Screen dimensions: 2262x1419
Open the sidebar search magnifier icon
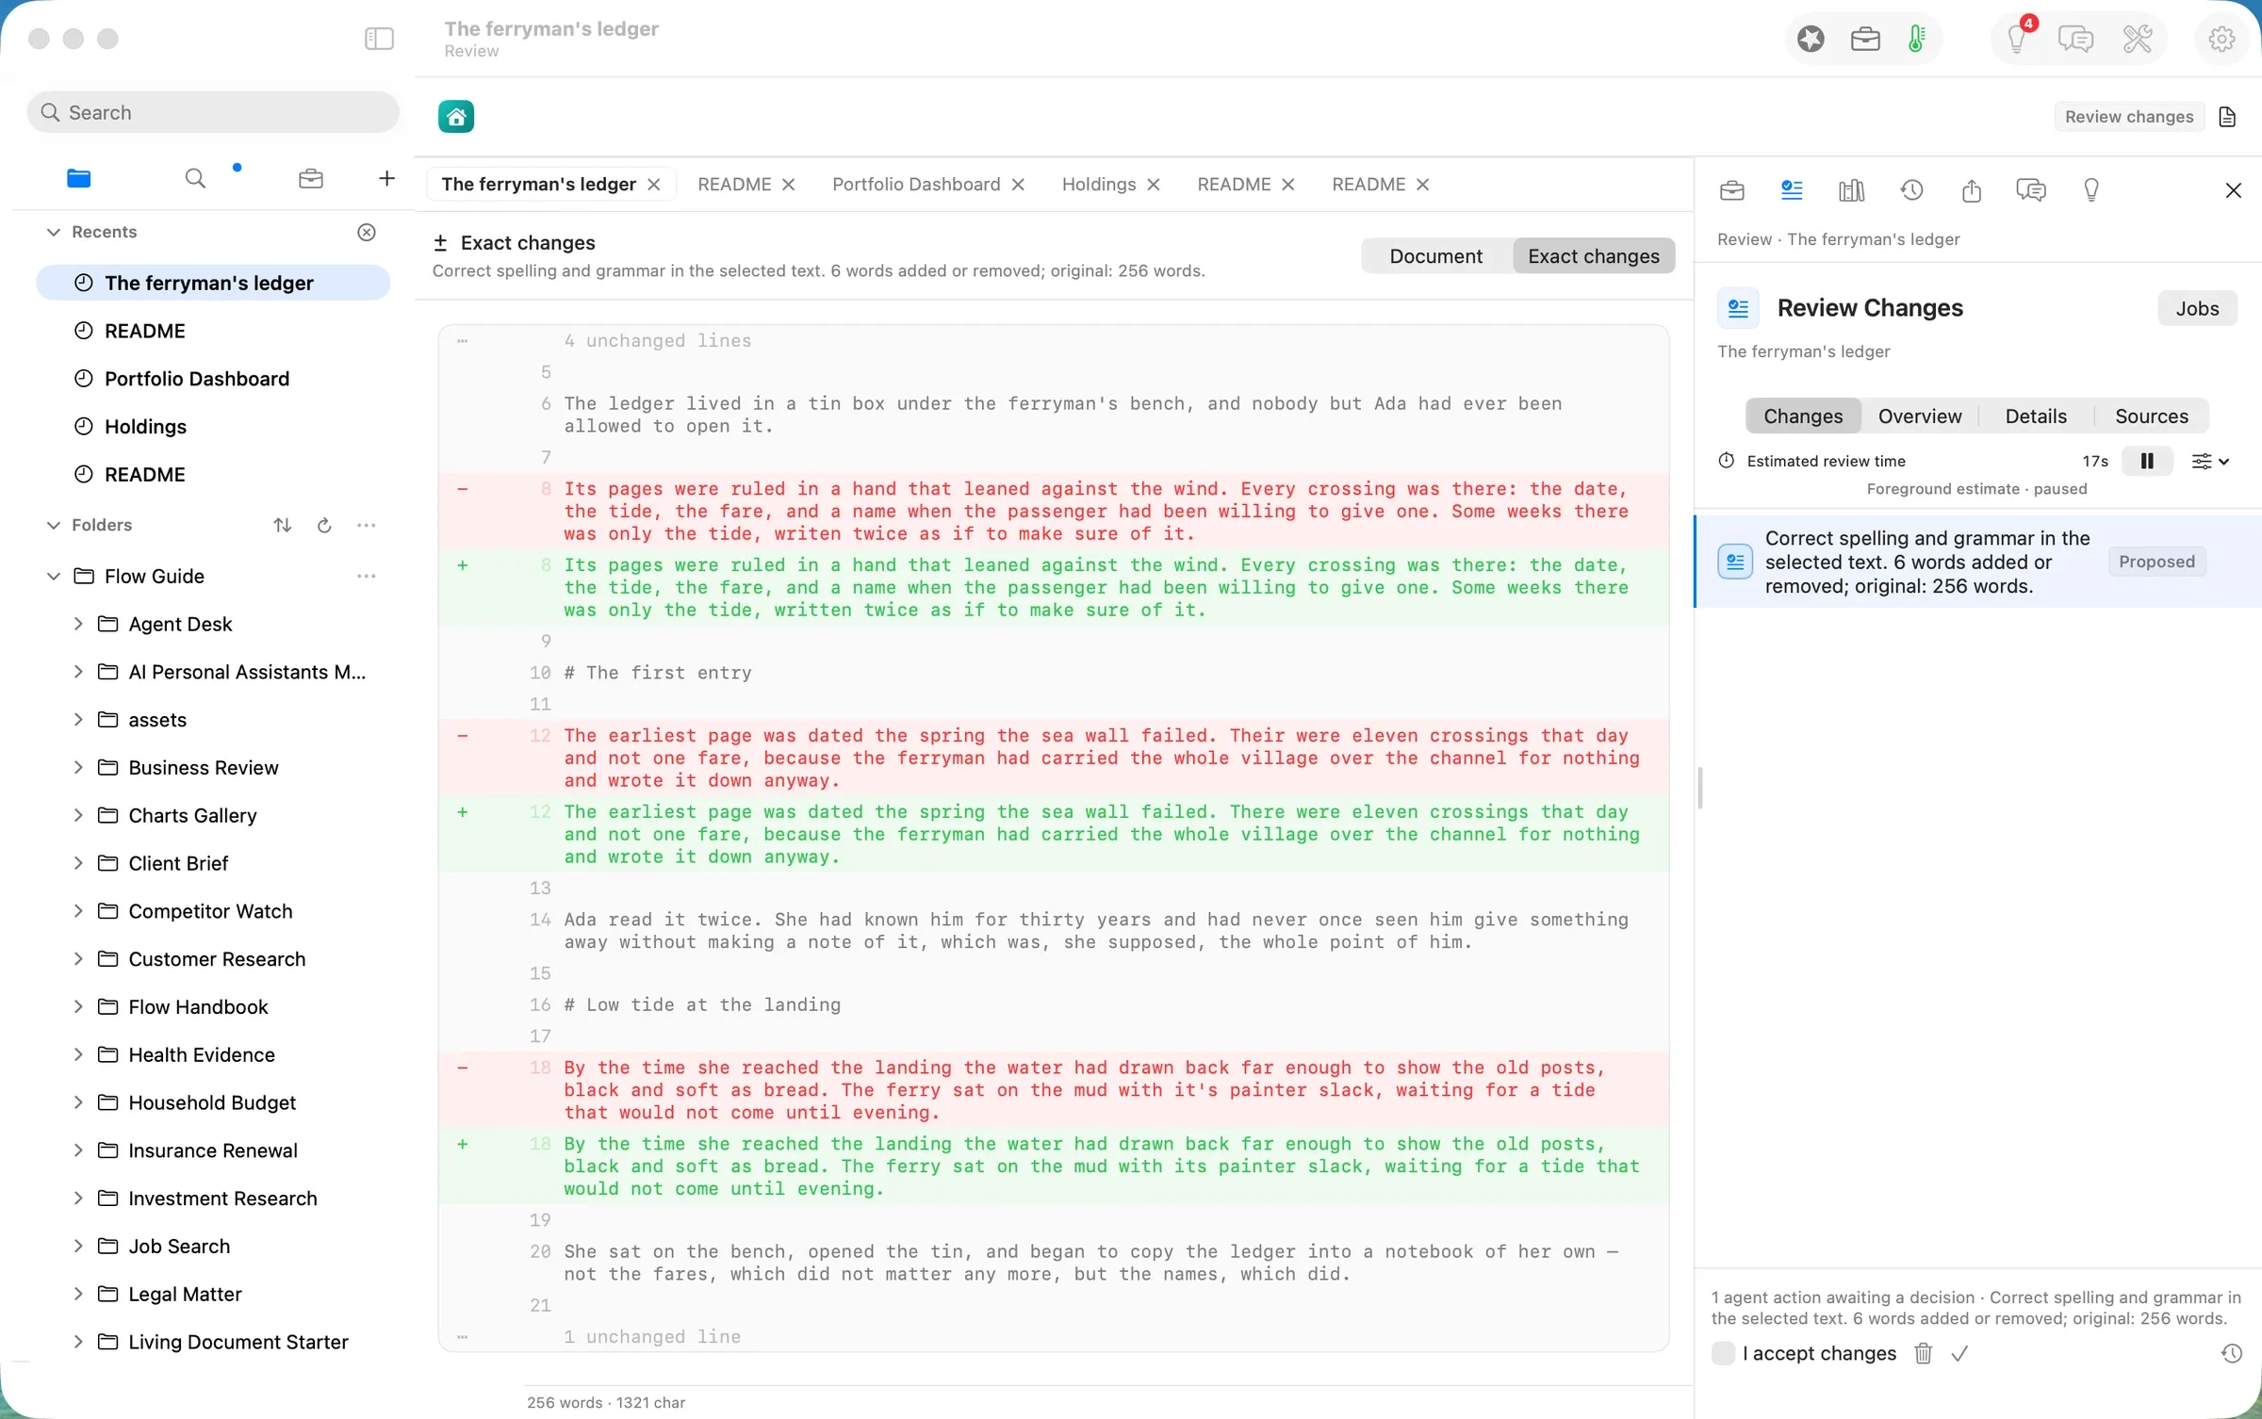pos(195,178)
